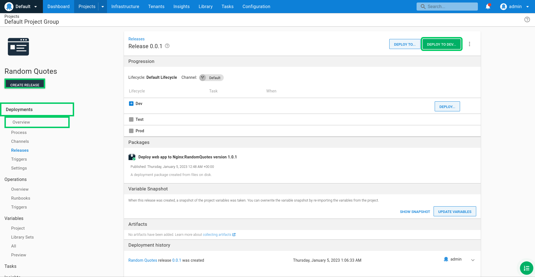Open the green task list floating button
This screenshot has height=277, width=535.
coord(526,268)
